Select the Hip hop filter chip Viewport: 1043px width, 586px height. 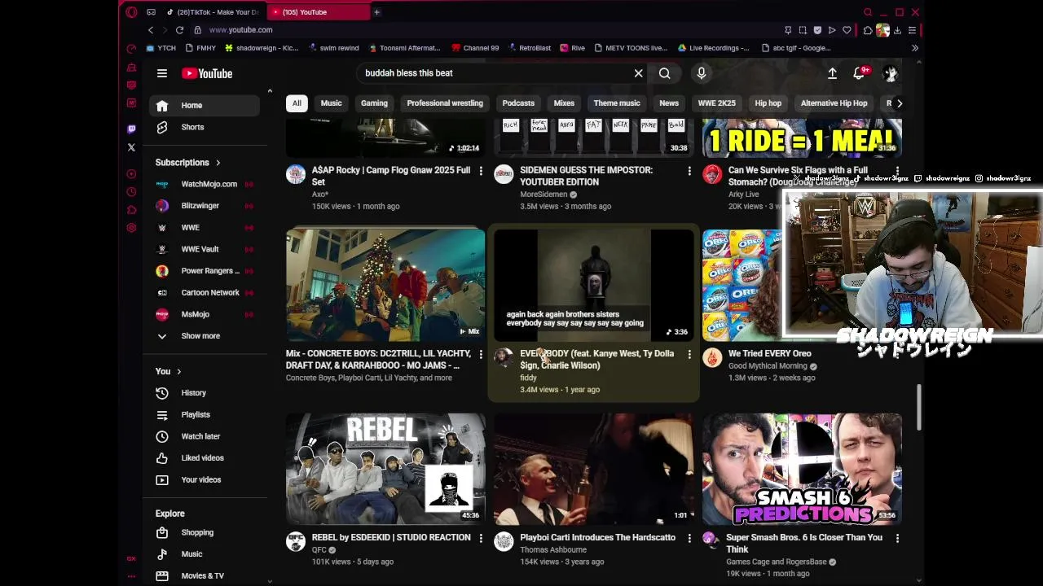point(768,103)
